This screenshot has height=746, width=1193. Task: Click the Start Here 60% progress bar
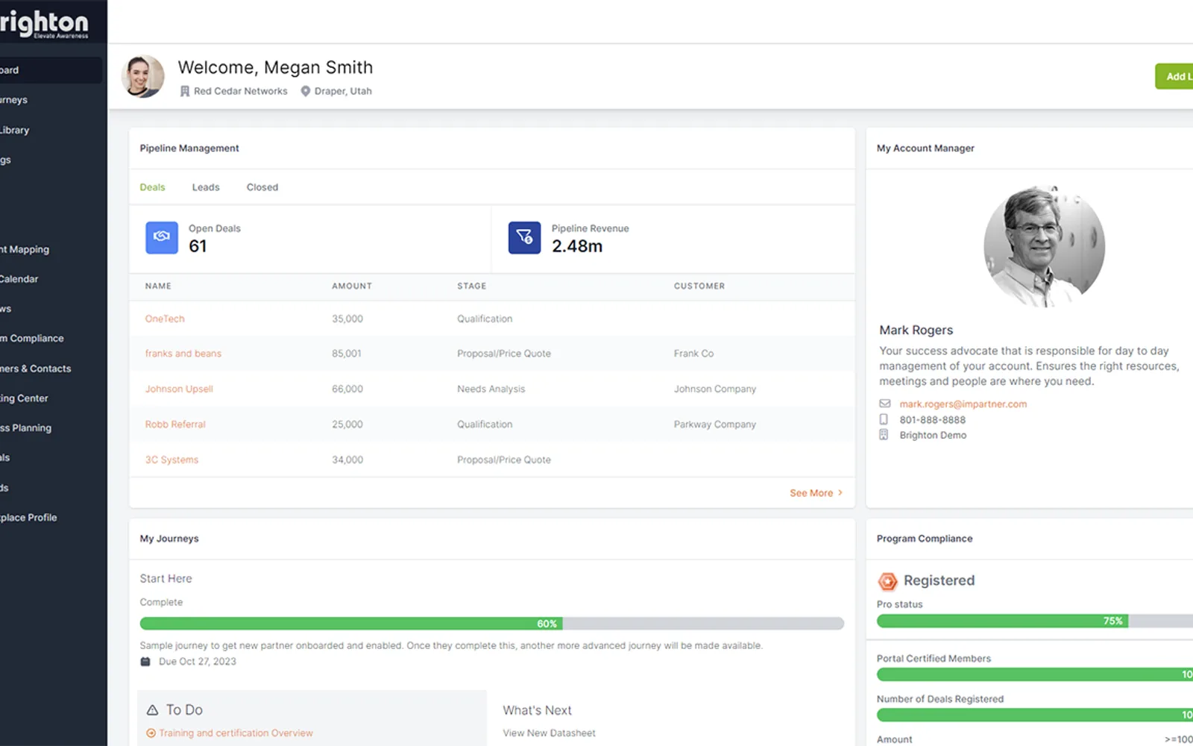(492, 624)
